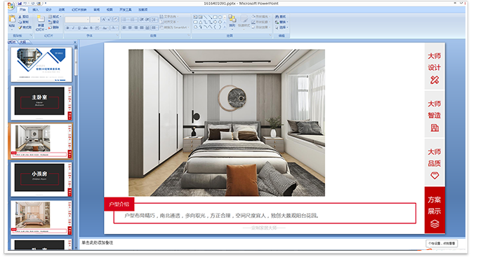483x257 pixels.
Task: Toggle Italic formatting
Action: (73, 28)
